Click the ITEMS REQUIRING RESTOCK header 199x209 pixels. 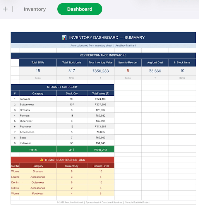[62, 160]
